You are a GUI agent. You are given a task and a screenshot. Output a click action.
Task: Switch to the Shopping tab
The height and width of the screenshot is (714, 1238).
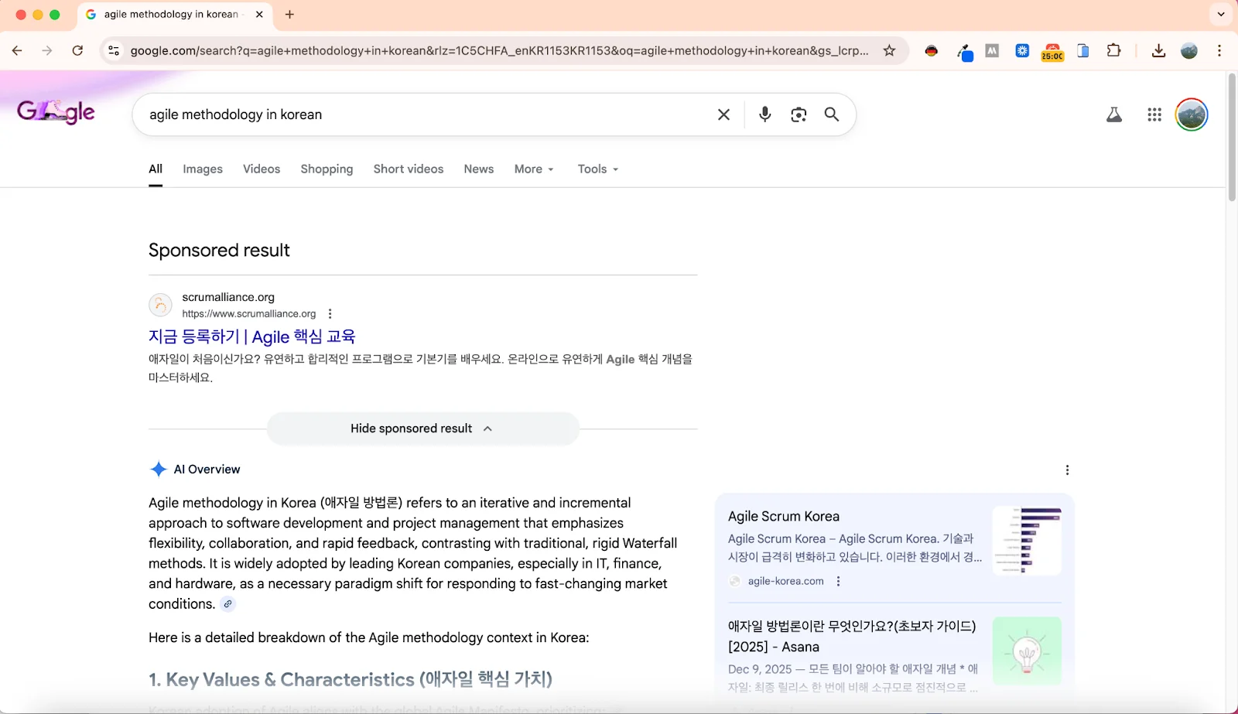pyautogui.click(x=327, y=169)
